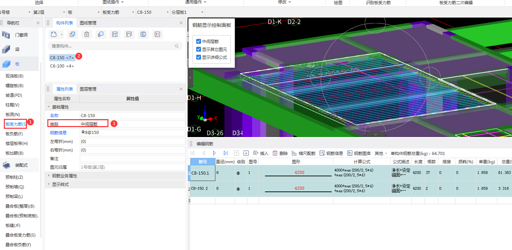Viewport: 512px width, 250px height.
Task: Click the new component icon in 构件列表
Action: (x=54, y=34)
